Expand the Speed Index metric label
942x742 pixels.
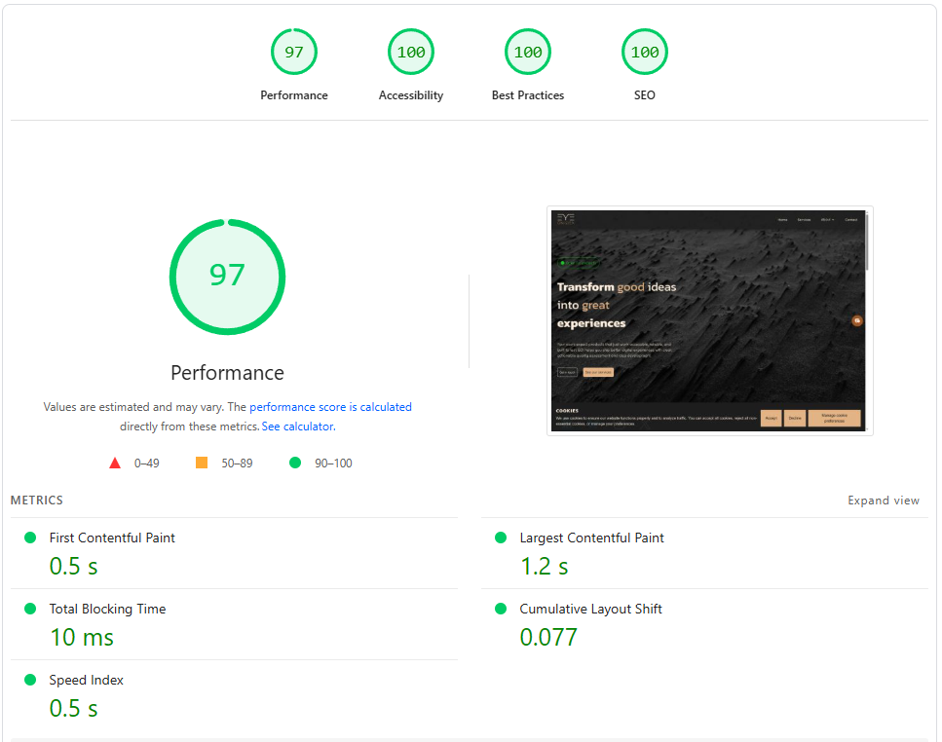[87, 680]
